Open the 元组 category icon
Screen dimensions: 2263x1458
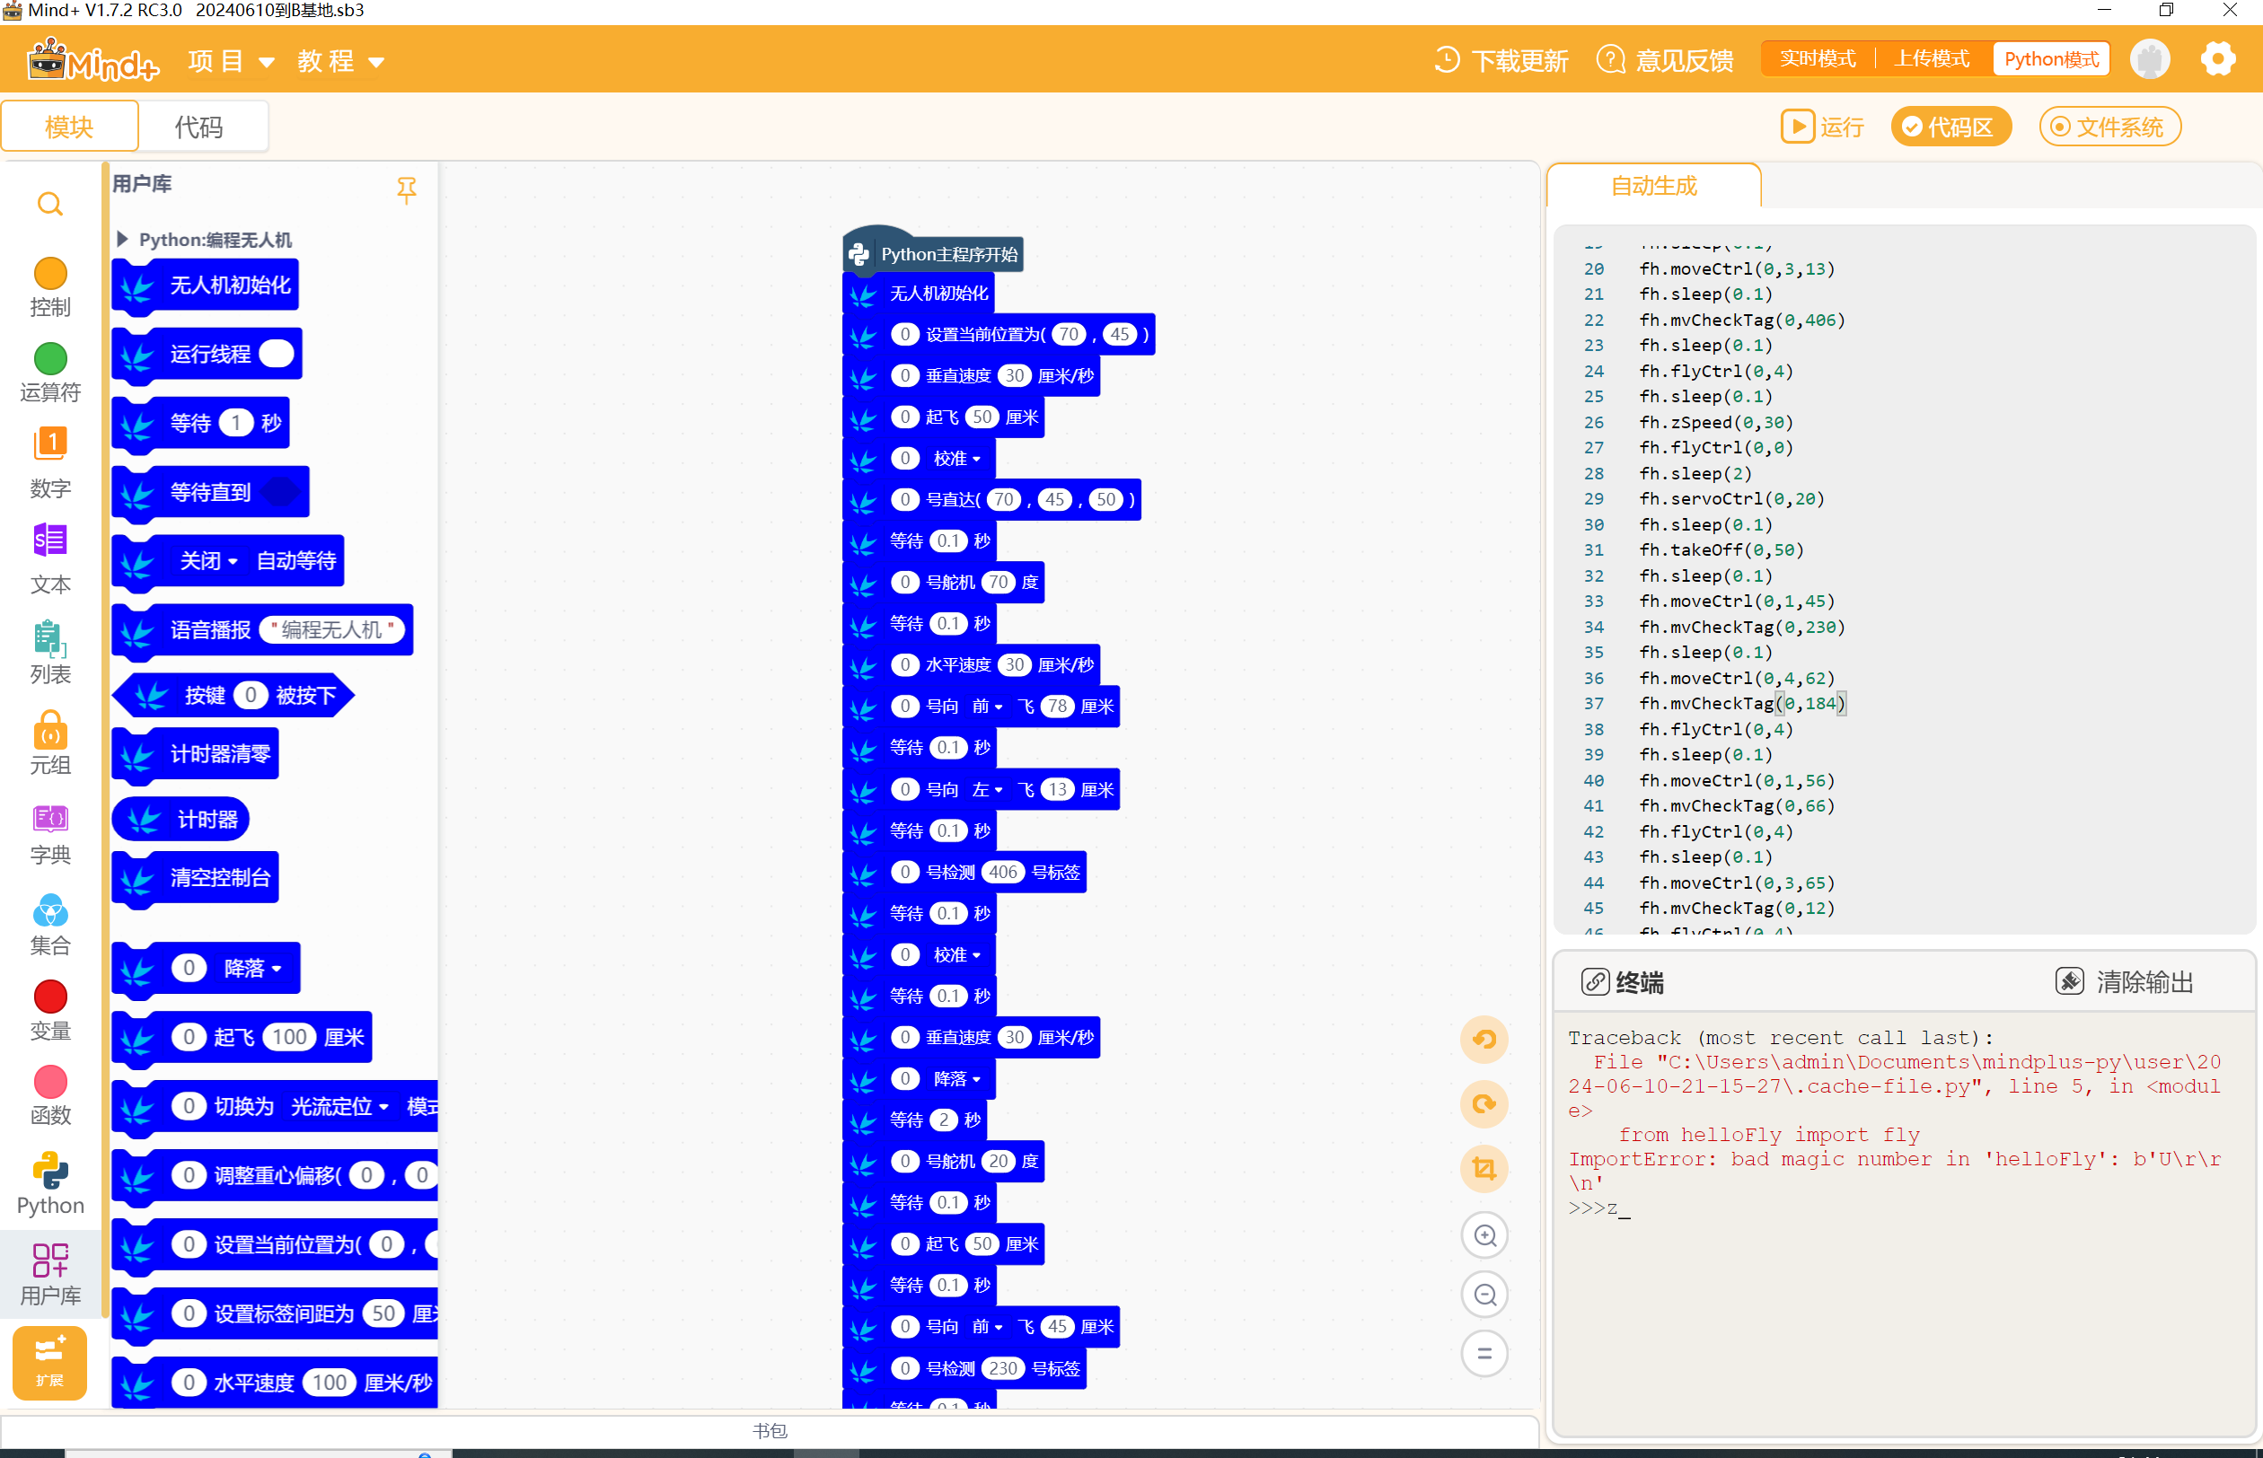click(50, 730)
